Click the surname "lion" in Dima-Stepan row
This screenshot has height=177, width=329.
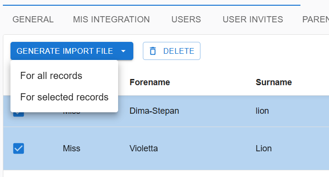pos(262,111)
